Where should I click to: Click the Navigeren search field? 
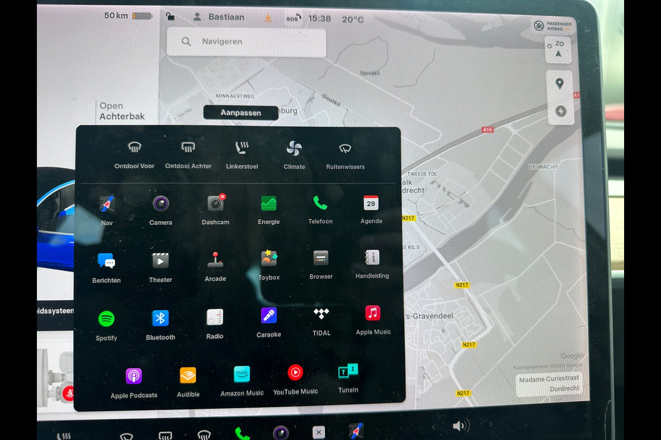click(246, 42)
